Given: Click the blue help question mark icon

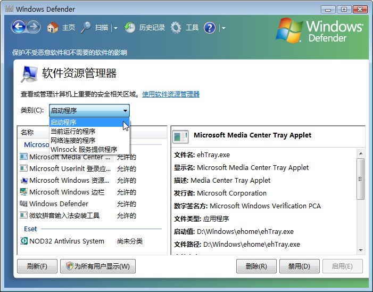Looking at the screenshot, I should (x=210, y=28).
